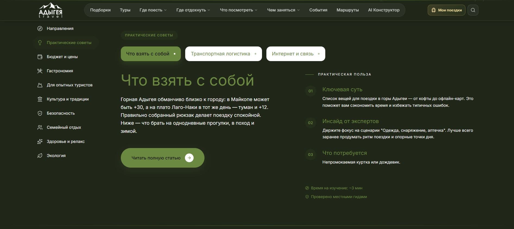514x229 pixels.
Task: Open the AI Конструктор menu item
Action: click(x=384, y=10)
